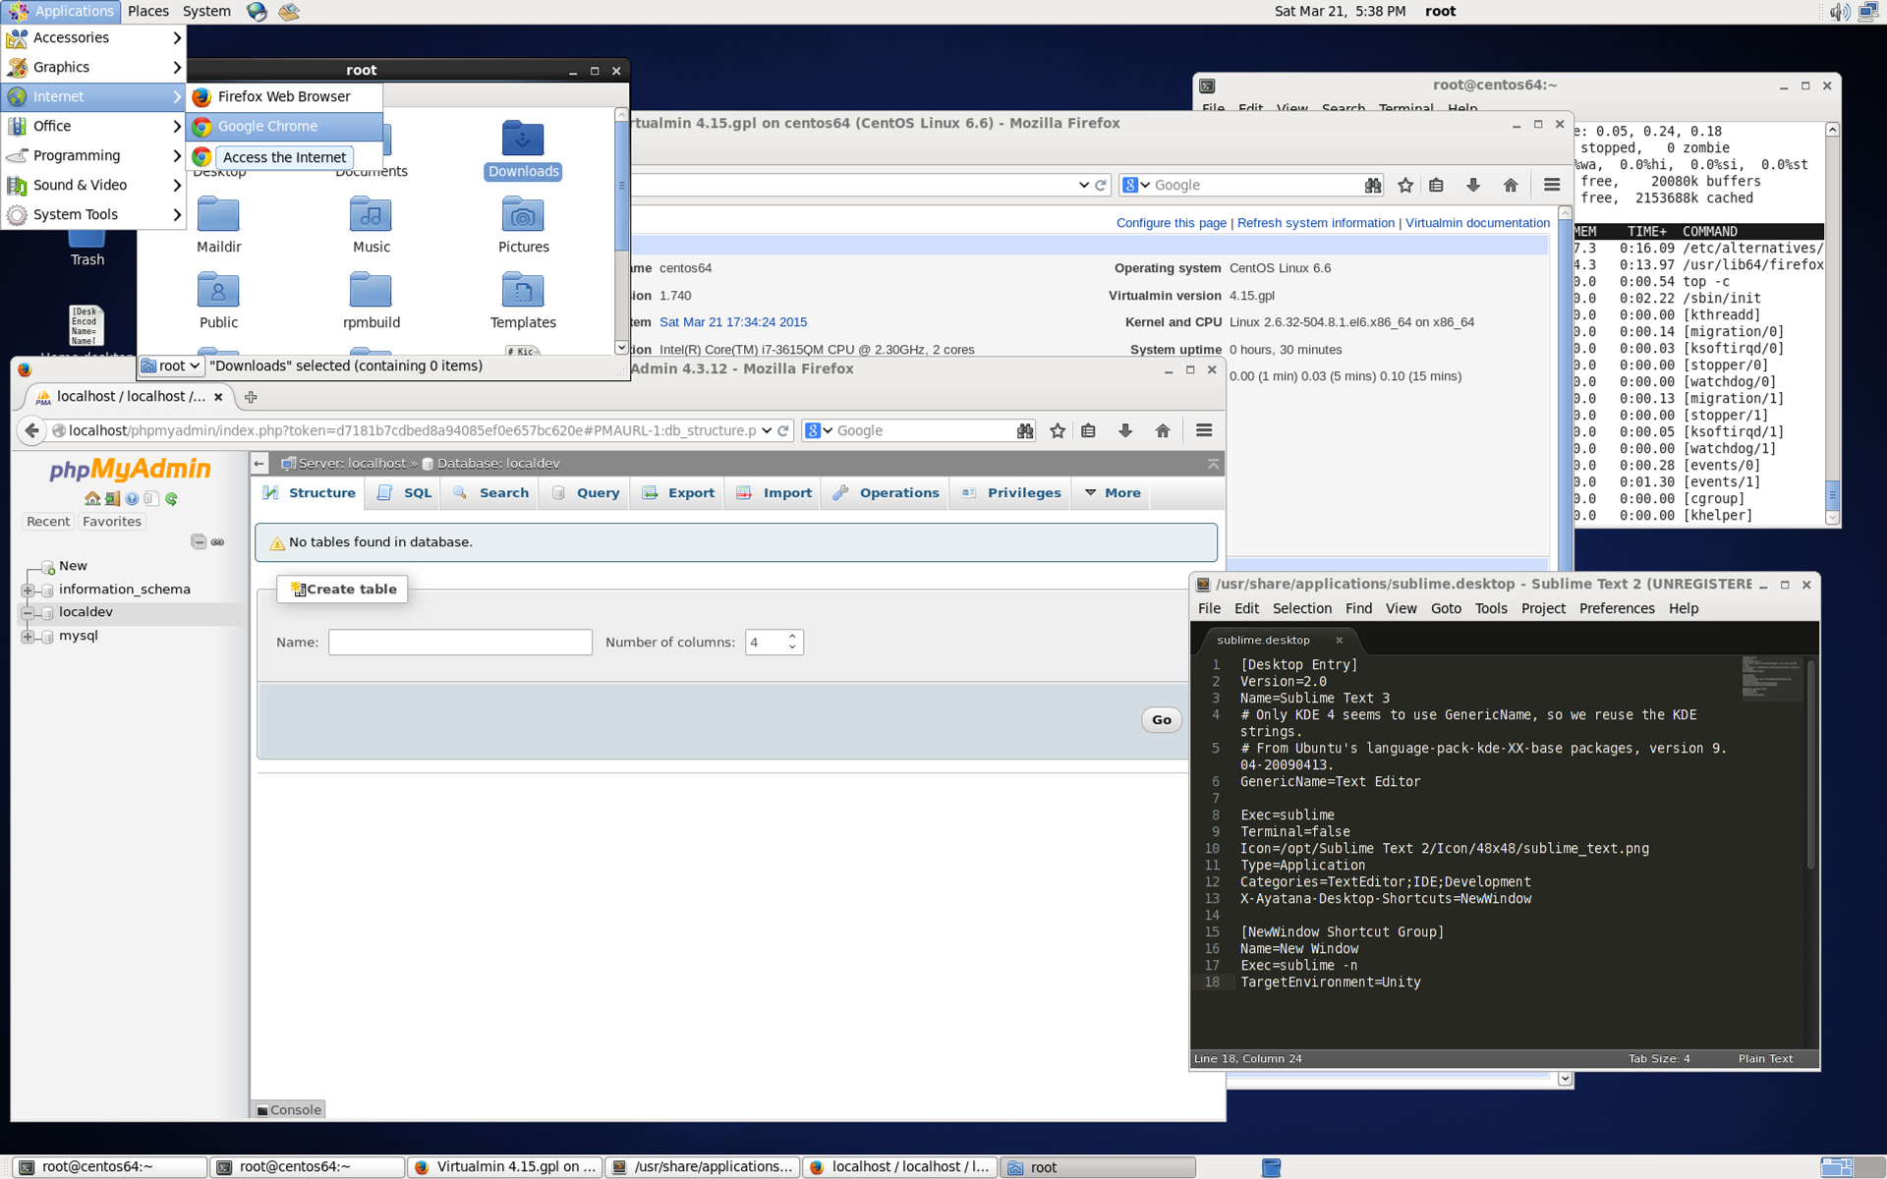Open the Goto menu in Sublime Text
Image resolution: width=1887 pixels, height=1179 pixels.
click(x=1446, y=609)
